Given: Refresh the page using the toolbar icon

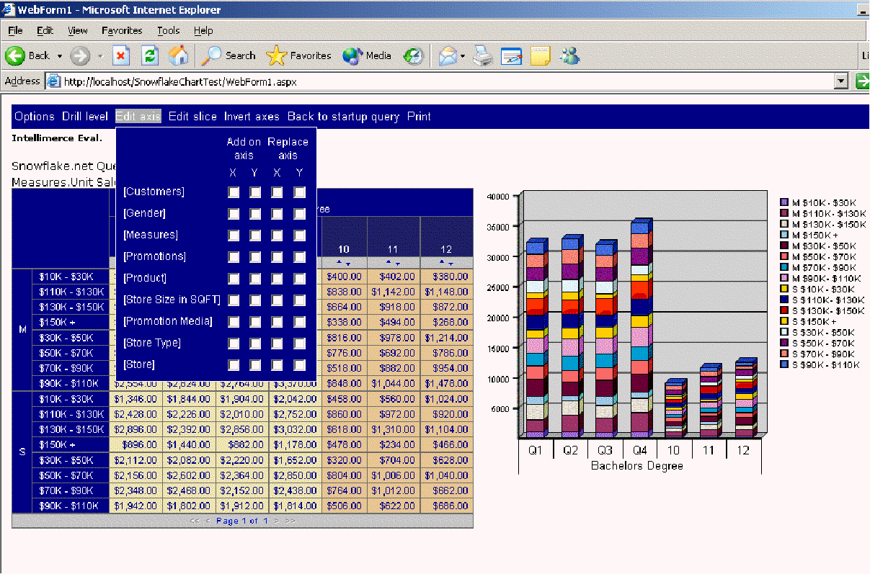Looking at the screenshot, I should 149,55.
